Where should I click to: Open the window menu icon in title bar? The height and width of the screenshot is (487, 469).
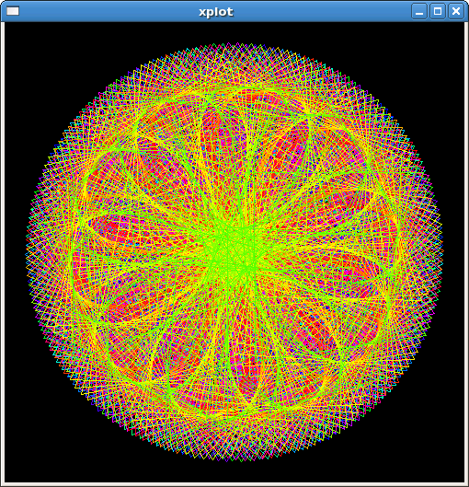(13, 11)
